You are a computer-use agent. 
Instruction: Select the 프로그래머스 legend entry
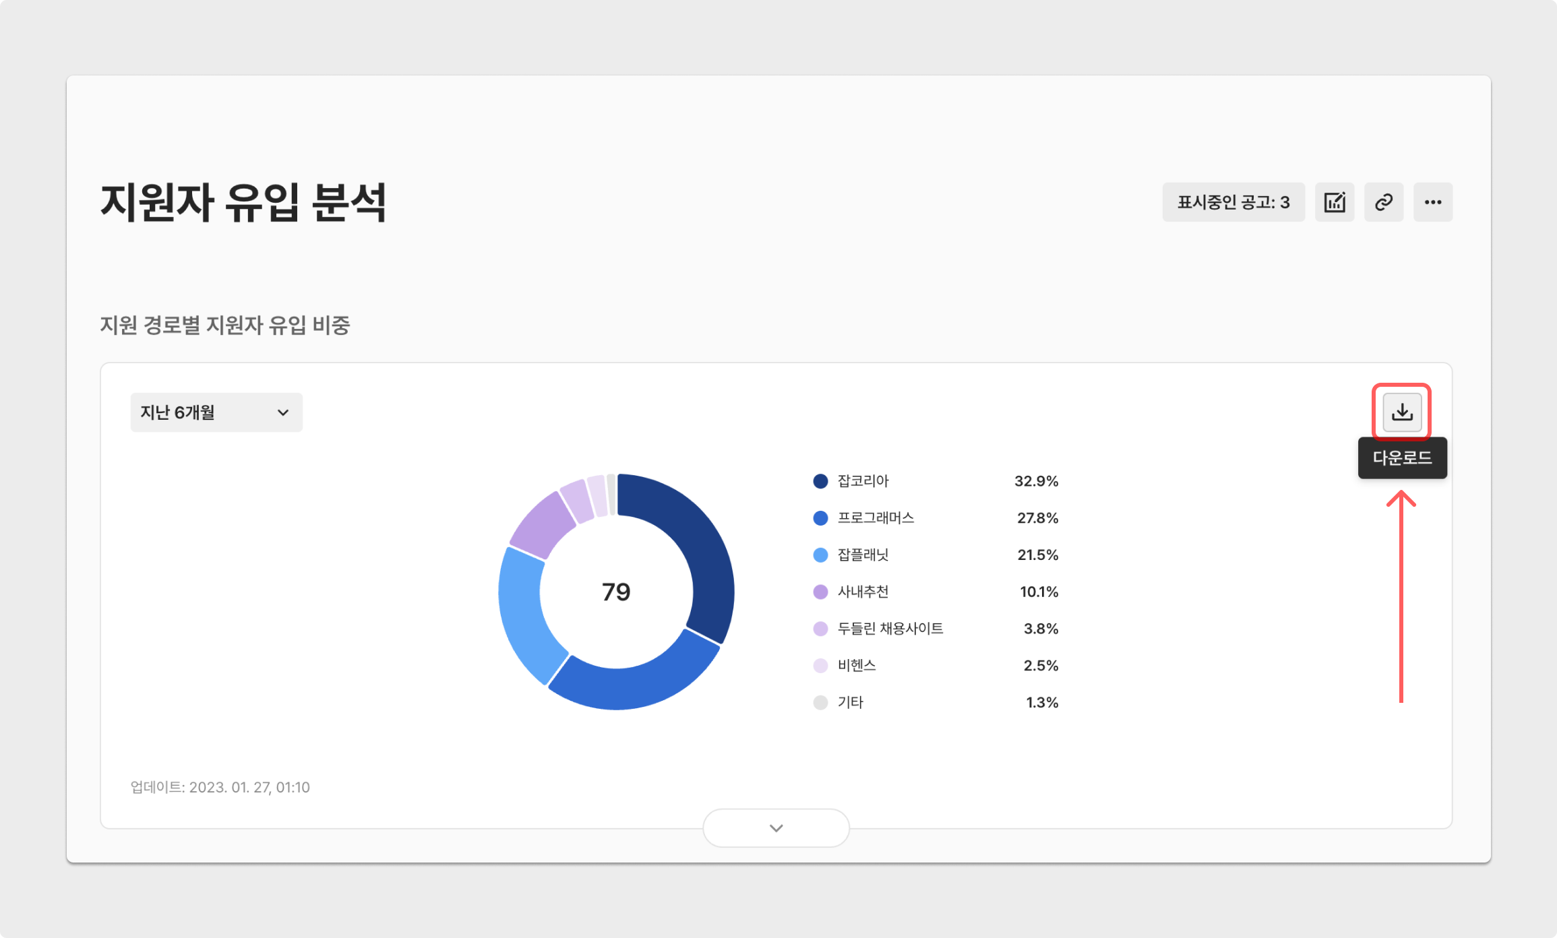875,518
